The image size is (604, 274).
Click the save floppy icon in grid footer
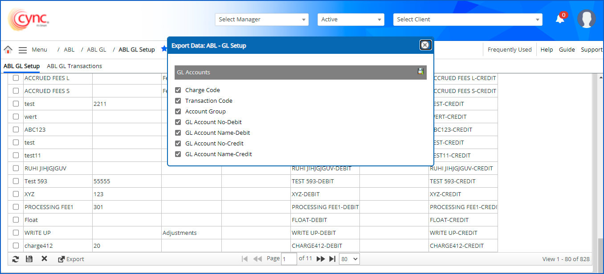click(29, 259)
